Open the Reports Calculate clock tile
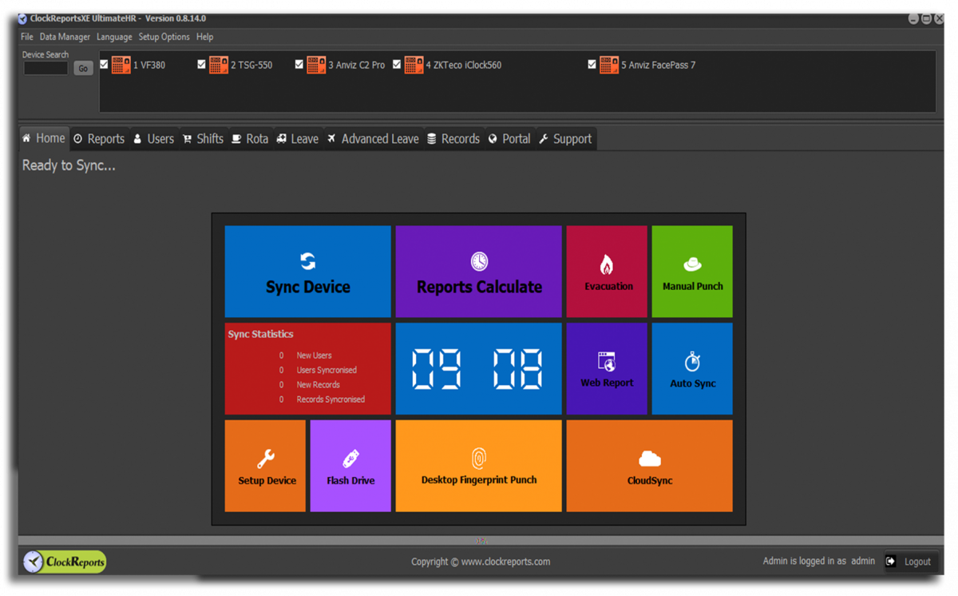 [x=479, y=272]
